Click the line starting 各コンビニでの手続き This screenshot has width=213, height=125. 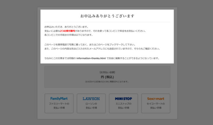(69, 35)
